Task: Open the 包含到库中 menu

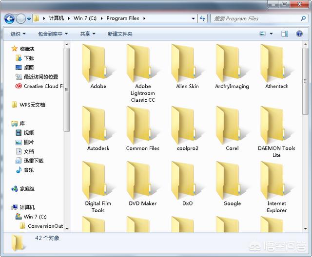Action: (x=53, y=34)
